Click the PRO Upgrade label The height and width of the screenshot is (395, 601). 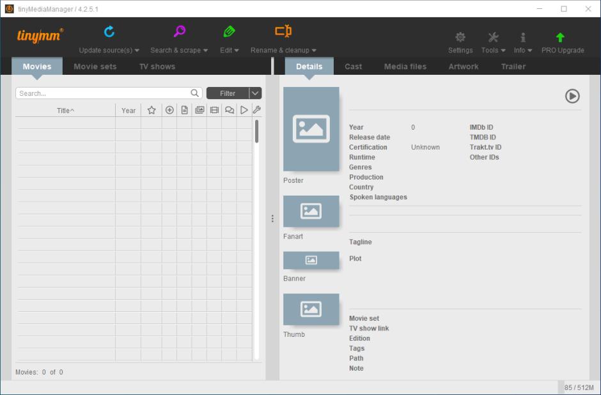563,50
